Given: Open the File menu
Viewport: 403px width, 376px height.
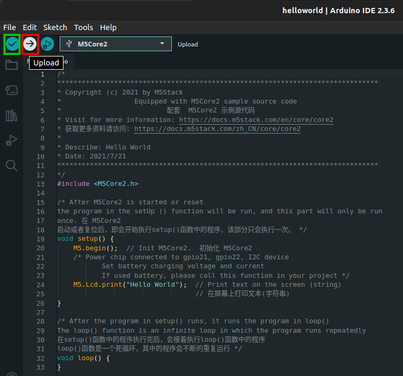Looking at the screenshot, I should [10, 27].
